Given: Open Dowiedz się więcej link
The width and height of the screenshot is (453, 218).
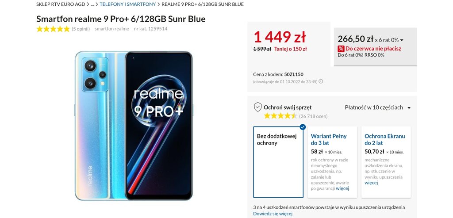Looking at the screenshot, I should click(x=273, y=214).
